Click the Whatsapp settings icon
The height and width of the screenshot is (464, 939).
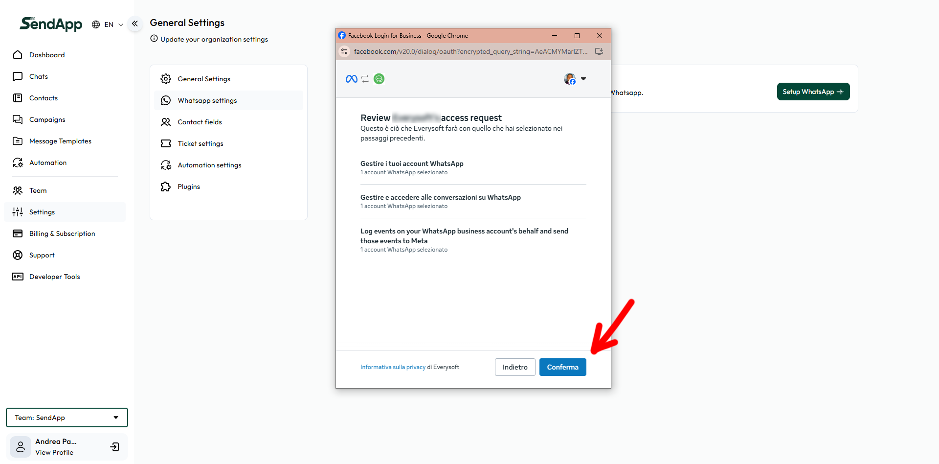click(166, 100)
